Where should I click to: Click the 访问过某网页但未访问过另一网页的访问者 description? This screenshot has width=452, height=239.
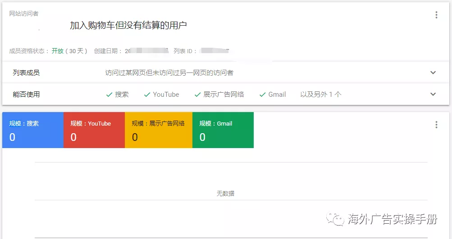(169, 72)
